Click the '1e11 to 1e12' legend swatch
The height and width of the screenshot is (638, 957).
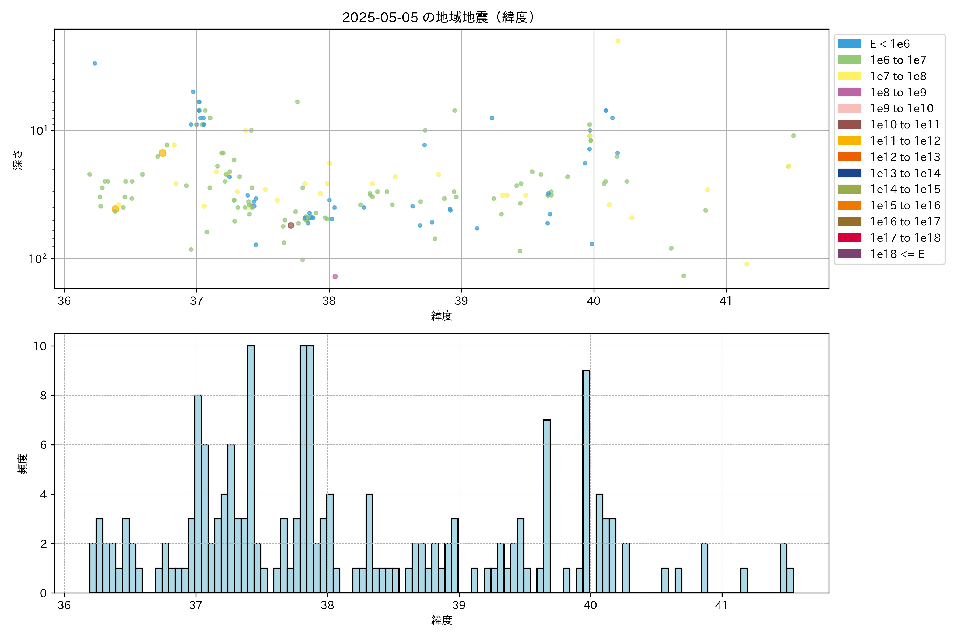(849, 141)
